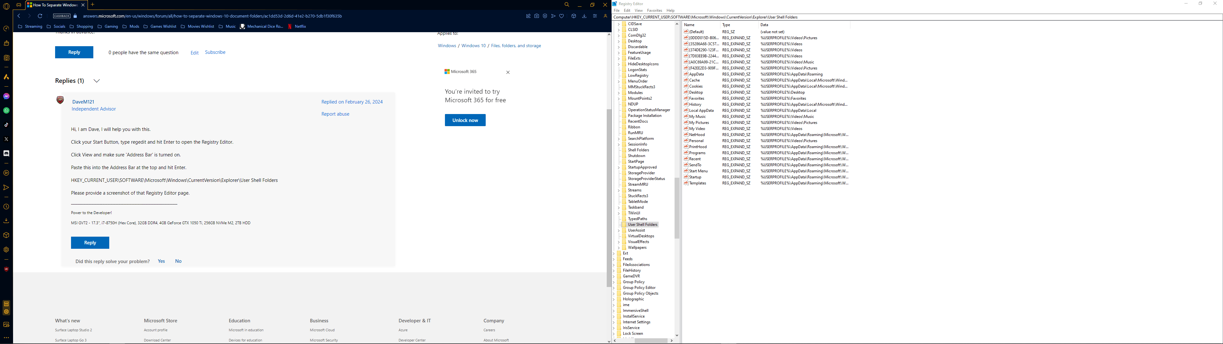This screenshot has width=1223, height=344.
Task: Reload the page with the refresh icon
Action: point(40,16)
